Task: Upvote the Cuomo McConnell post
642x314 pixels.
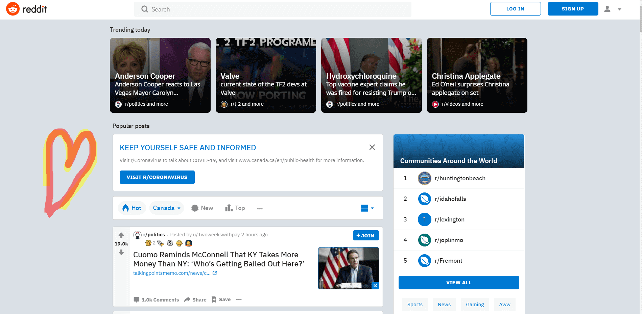Action: tap(121, 235)
